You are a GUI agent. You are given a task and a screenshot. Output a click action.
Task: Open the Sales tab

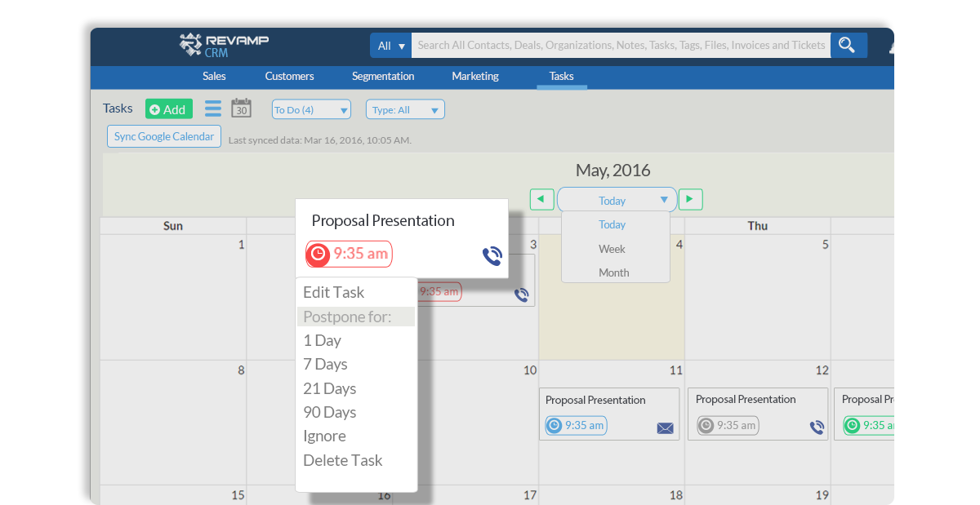tap(214, 76)
